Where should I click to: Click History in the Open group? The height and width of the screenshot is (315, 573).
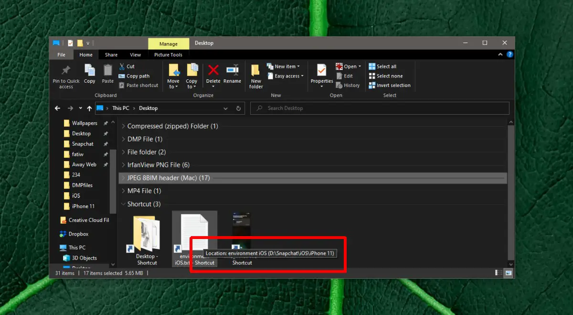tap(348, 85)
